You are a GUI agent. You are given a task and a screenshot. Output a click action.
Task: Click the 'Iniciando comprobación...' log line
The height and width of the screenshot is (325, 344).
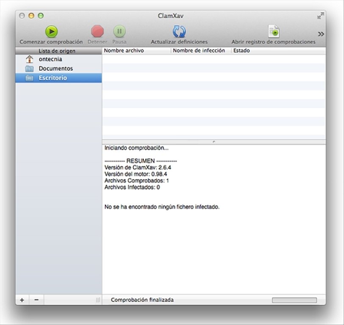point(136,148)
